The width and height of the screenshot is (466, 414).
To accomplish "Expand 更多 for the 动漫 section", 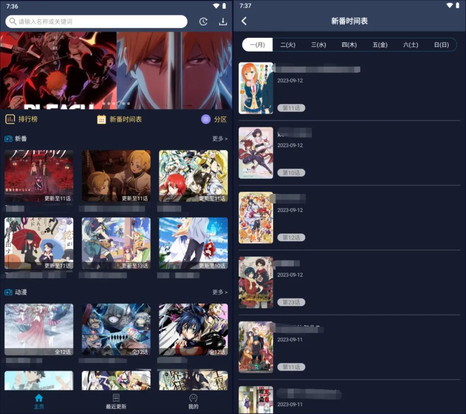I will [220, 292].
